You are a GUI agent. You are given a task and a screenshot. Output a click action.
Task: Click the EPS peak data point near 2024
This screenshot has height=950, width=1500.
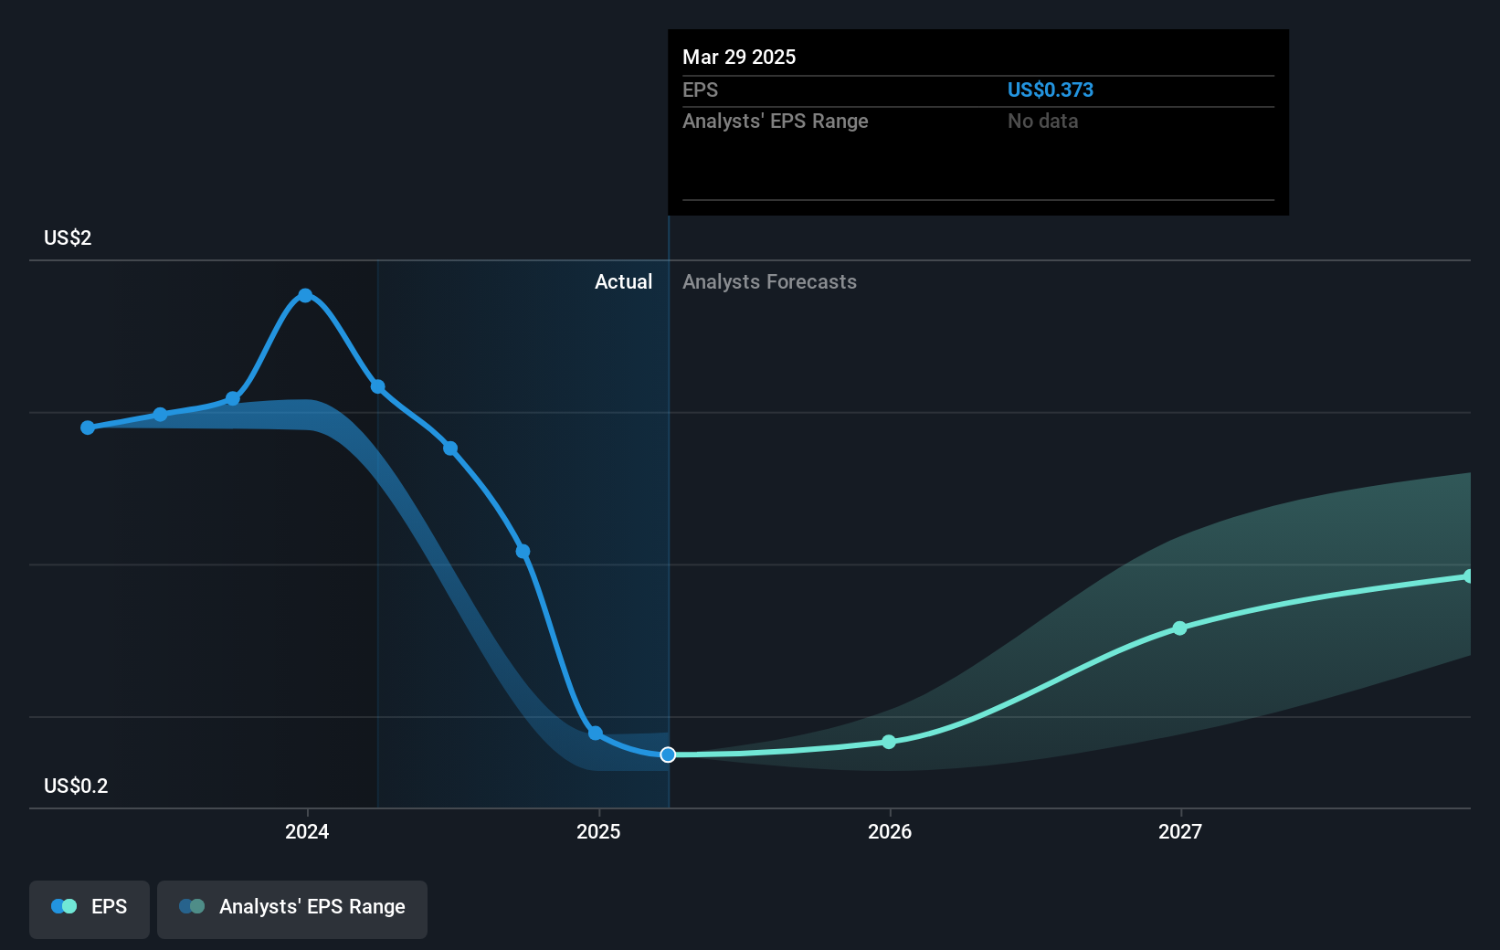pos(305,295)
